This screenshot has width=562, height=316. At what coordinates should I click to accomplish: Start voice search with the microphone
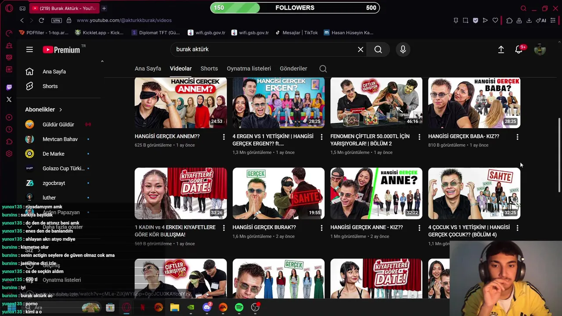point(403,50)
